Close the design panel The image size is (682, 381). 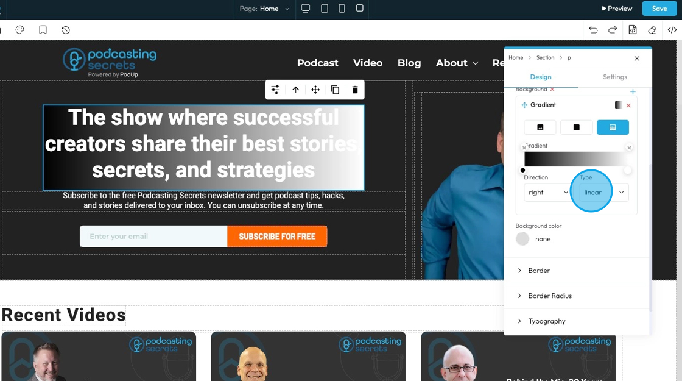pos(637,58)
